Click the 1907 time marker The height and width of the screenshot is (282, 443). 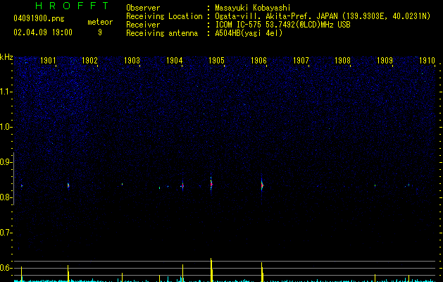pyautogui.click(x=301, y=61)
